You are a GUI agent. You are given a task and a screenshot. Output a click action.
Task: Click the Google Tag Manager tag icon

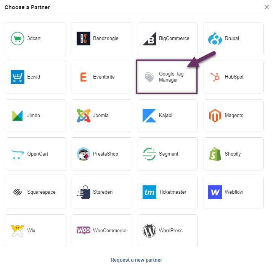coord(149,77)
